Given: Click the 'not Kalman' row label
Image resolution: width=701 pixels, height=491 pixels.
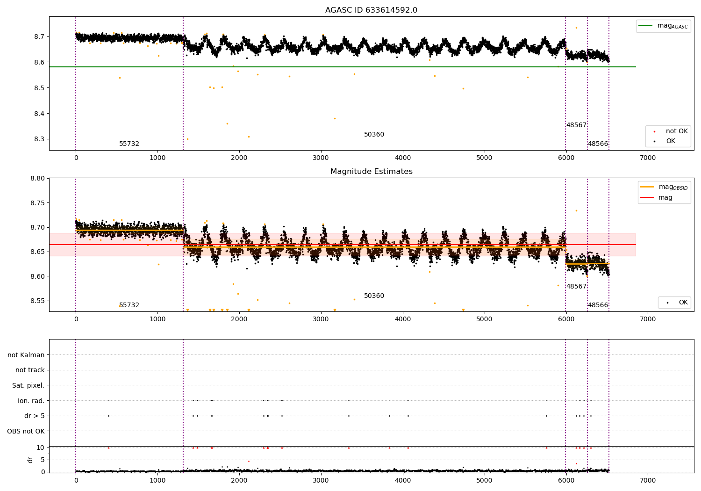Looking at the screenshot, I should tap(26, 355).
